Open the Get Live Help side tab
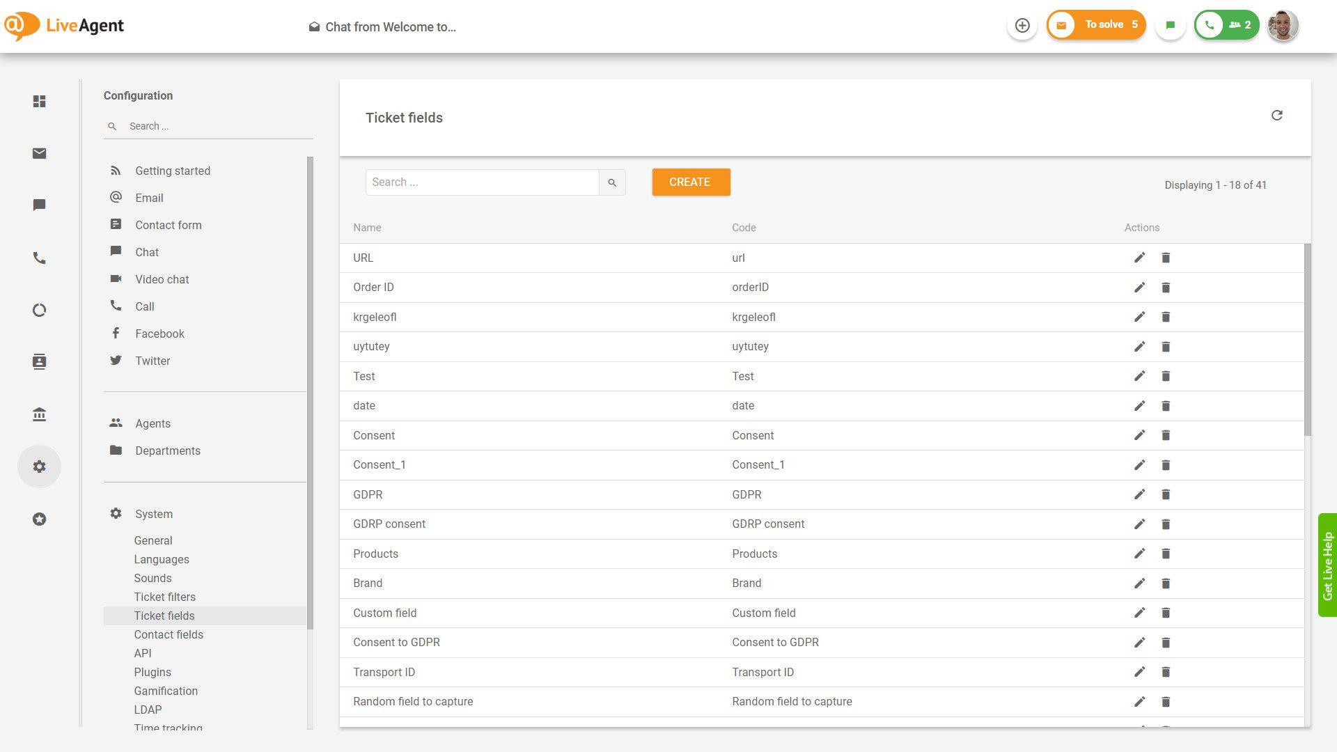 pyautogui.click(x=1327, y=565)
